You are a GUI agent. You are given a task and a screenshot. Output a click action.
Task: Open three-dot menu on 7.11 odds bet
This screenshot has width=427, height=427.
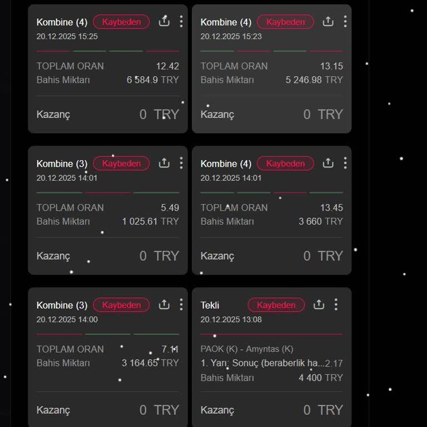point(181,305)
